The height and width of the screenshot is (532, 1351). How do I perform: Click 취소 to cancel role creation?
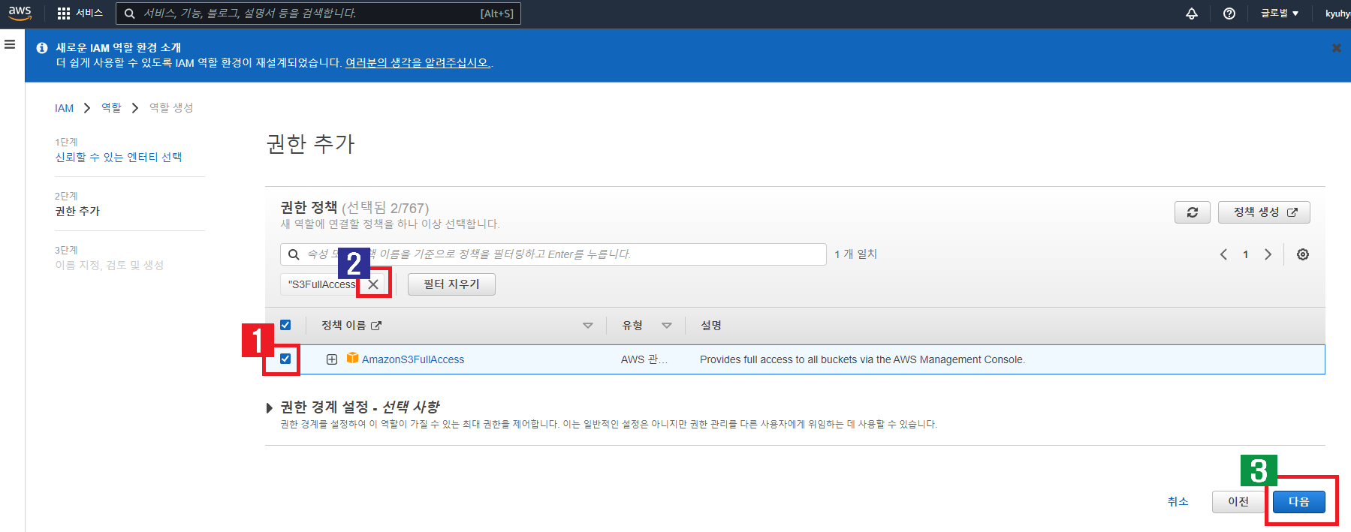(x=1178, y=501)
